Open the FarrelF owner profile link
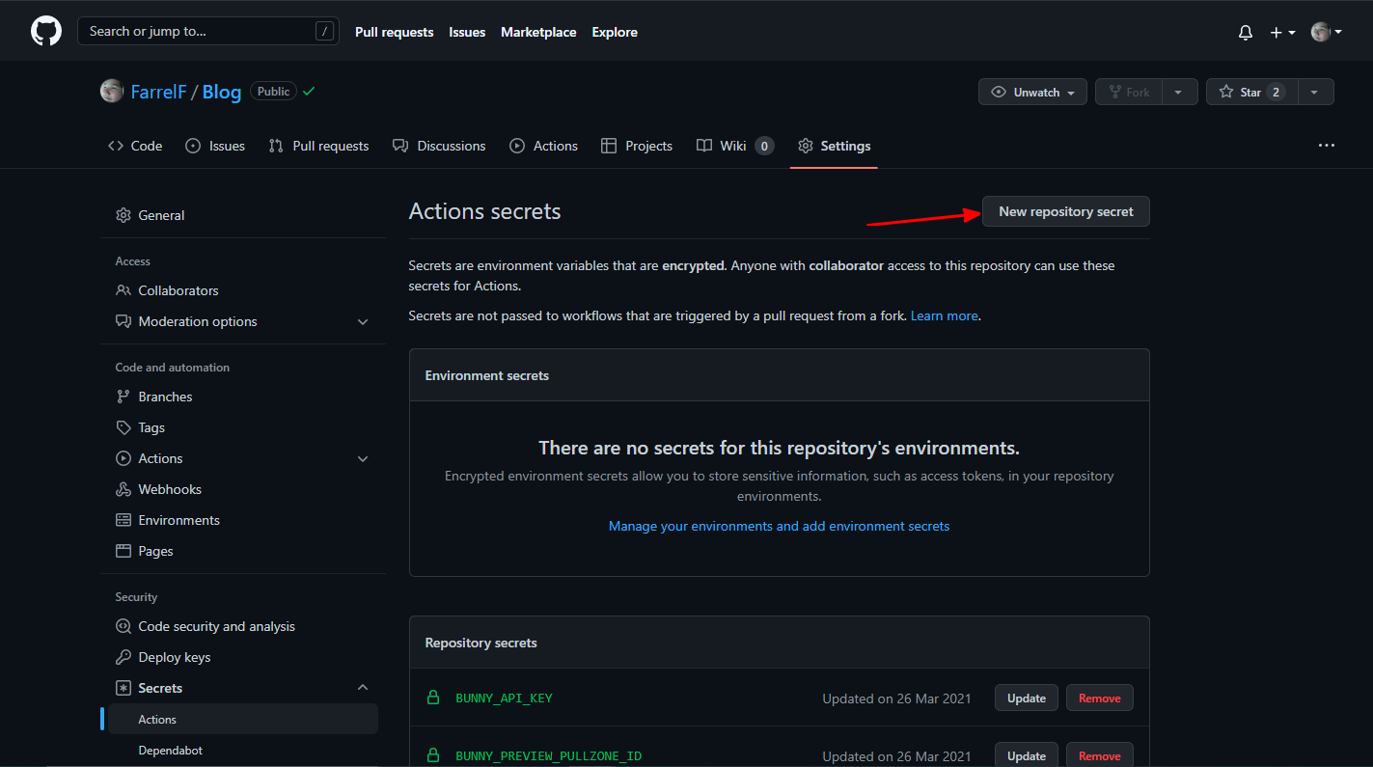The width and height of the screenshot is (1373, 767). (158, 92)
